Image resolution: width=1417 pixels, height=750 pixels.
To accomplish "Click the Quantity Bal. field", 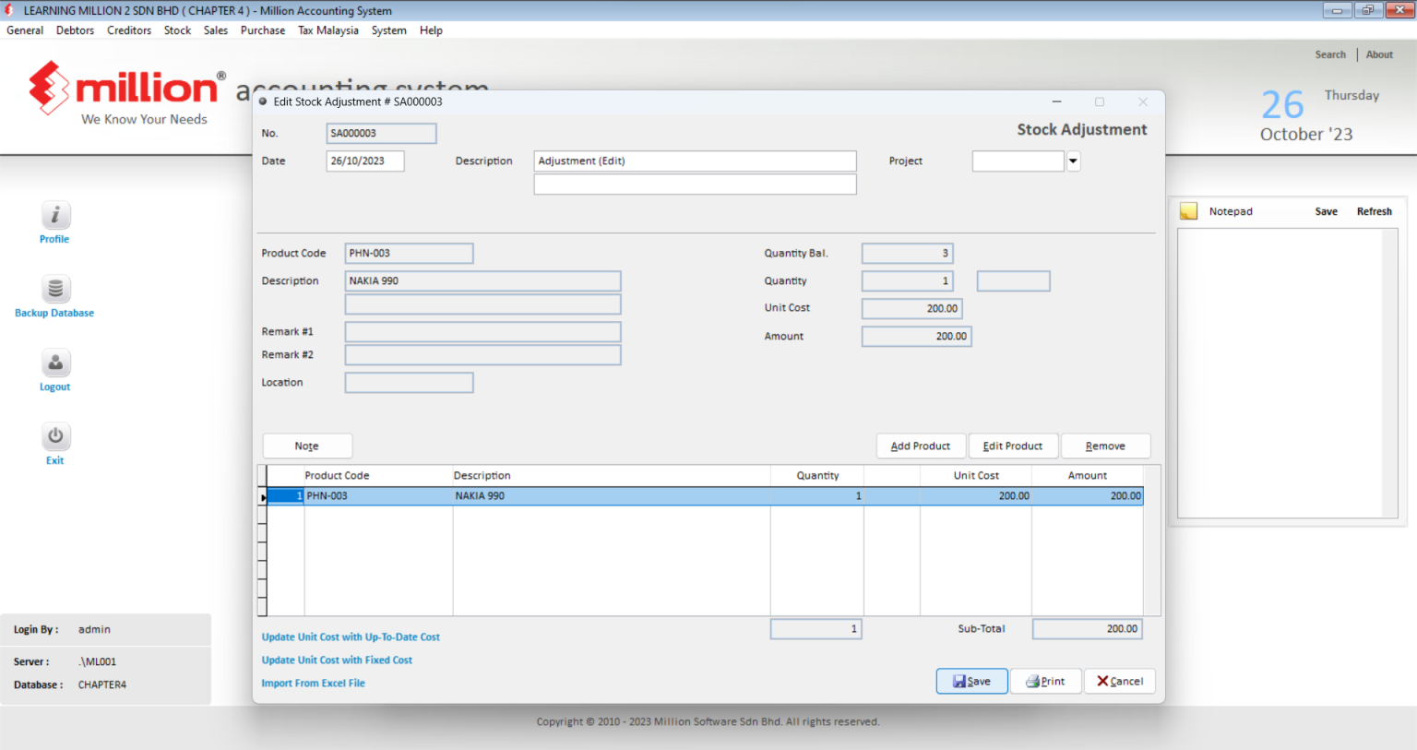I will click(x=907, y=254).
